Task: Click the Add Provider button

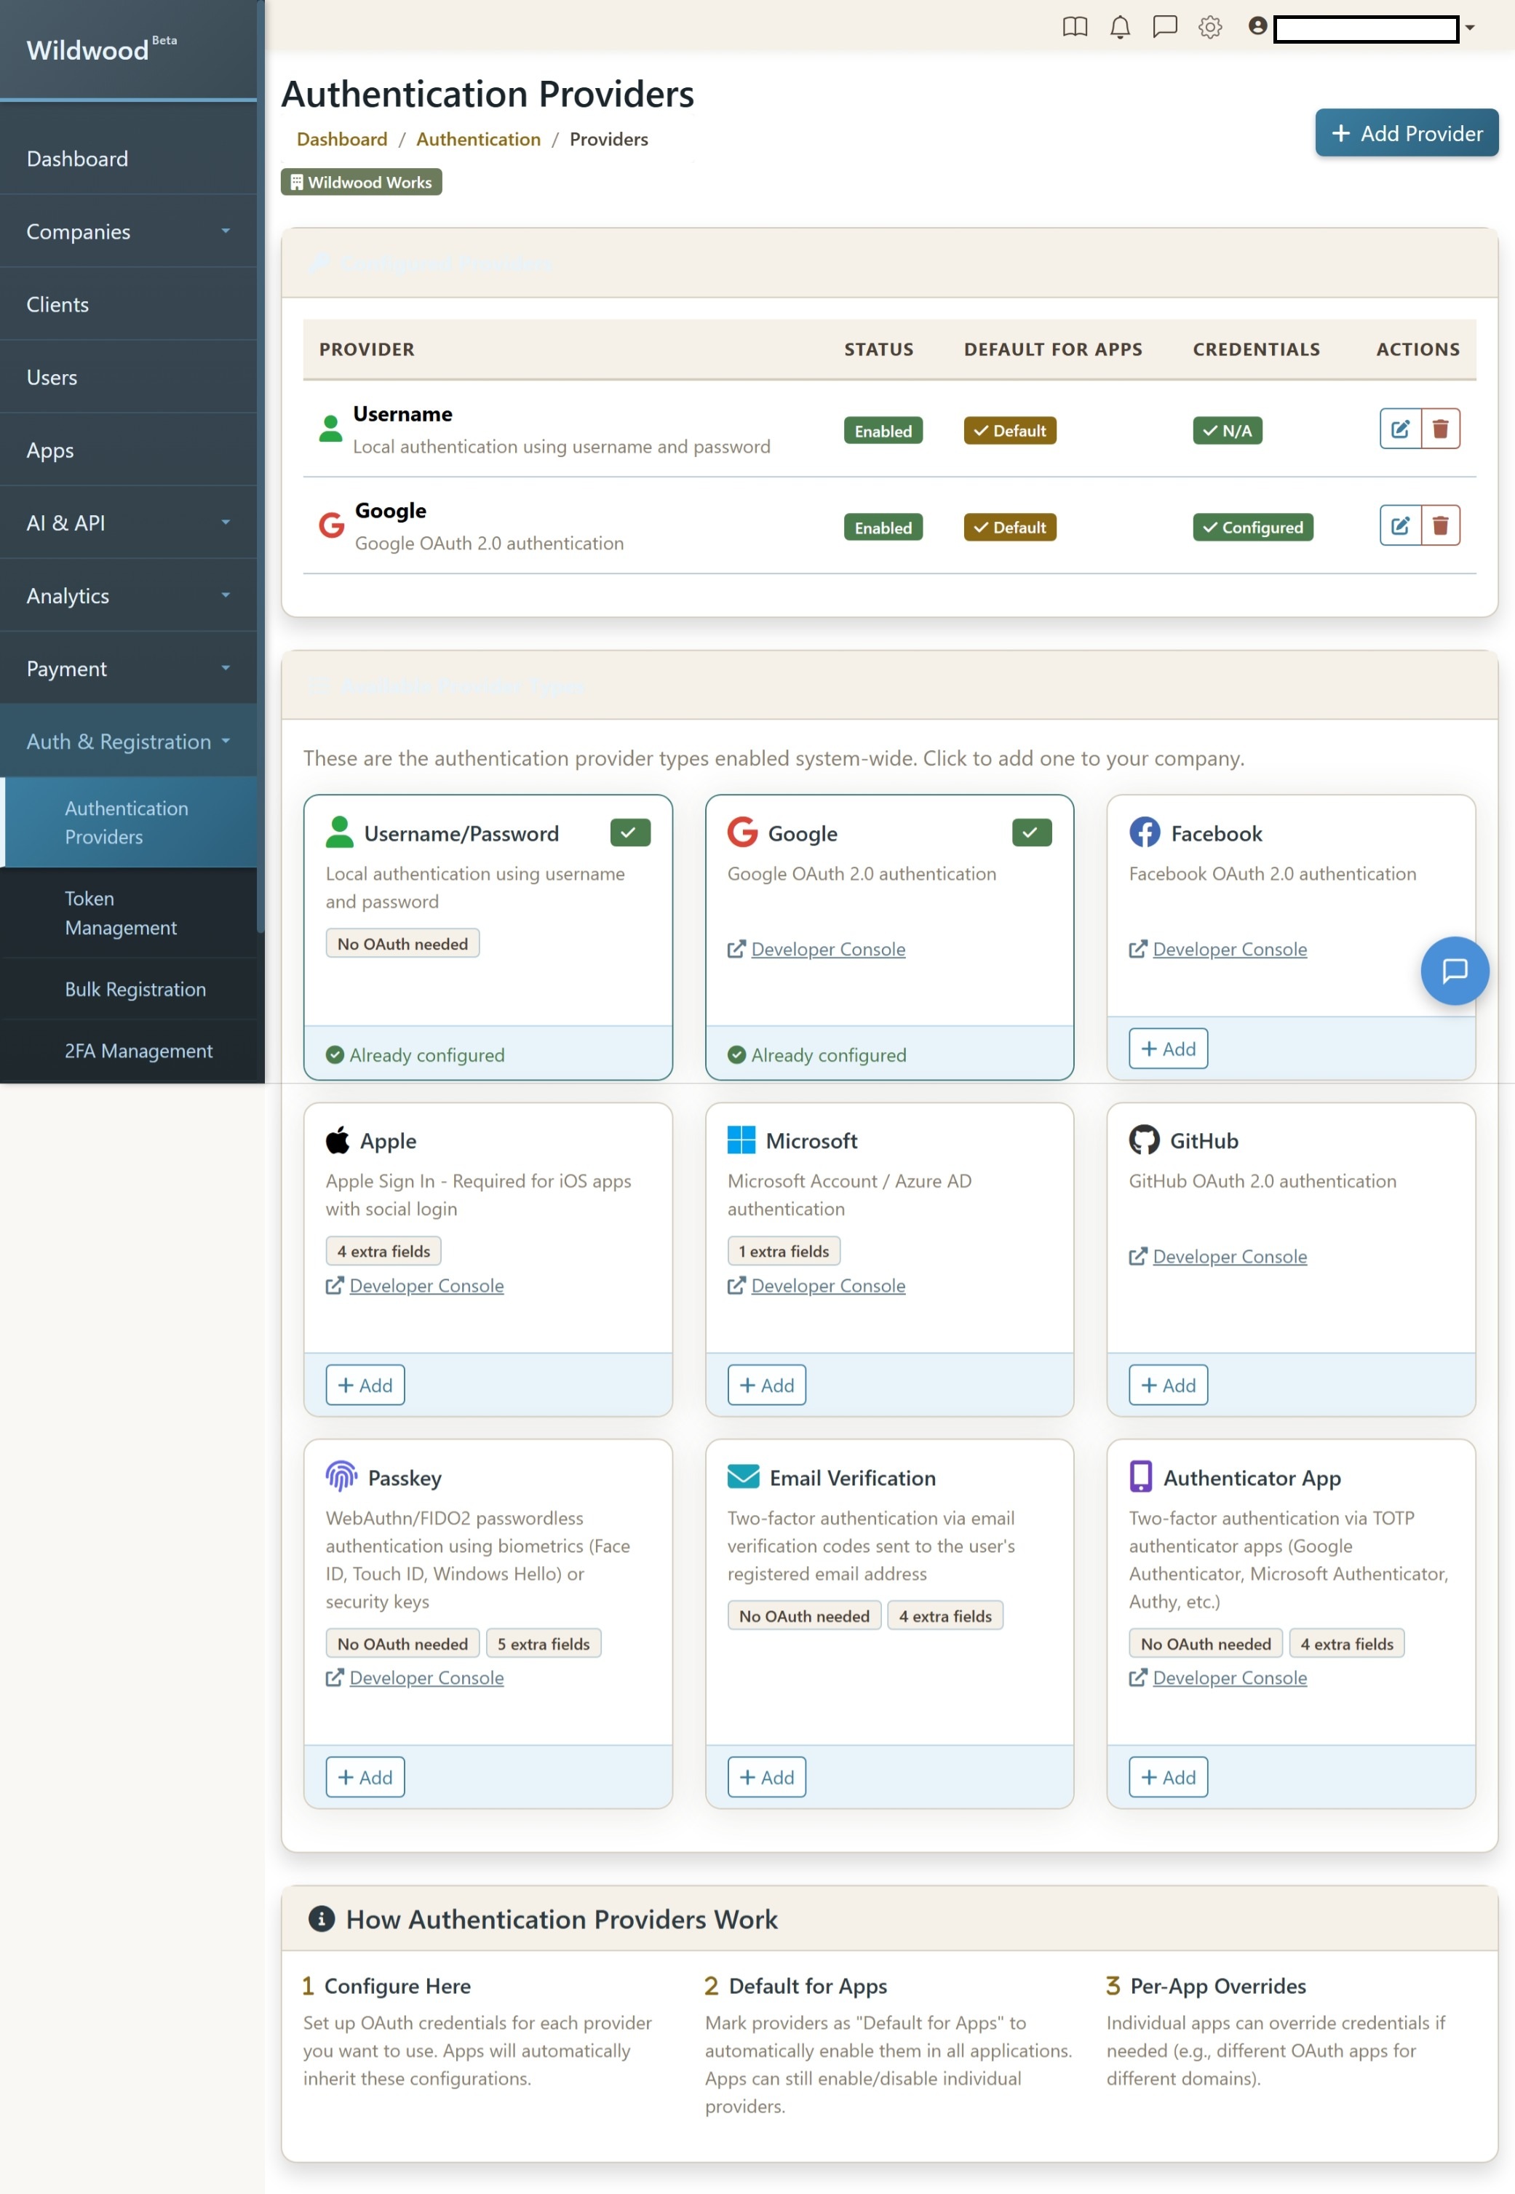Action: click(x=1406, y=133)
